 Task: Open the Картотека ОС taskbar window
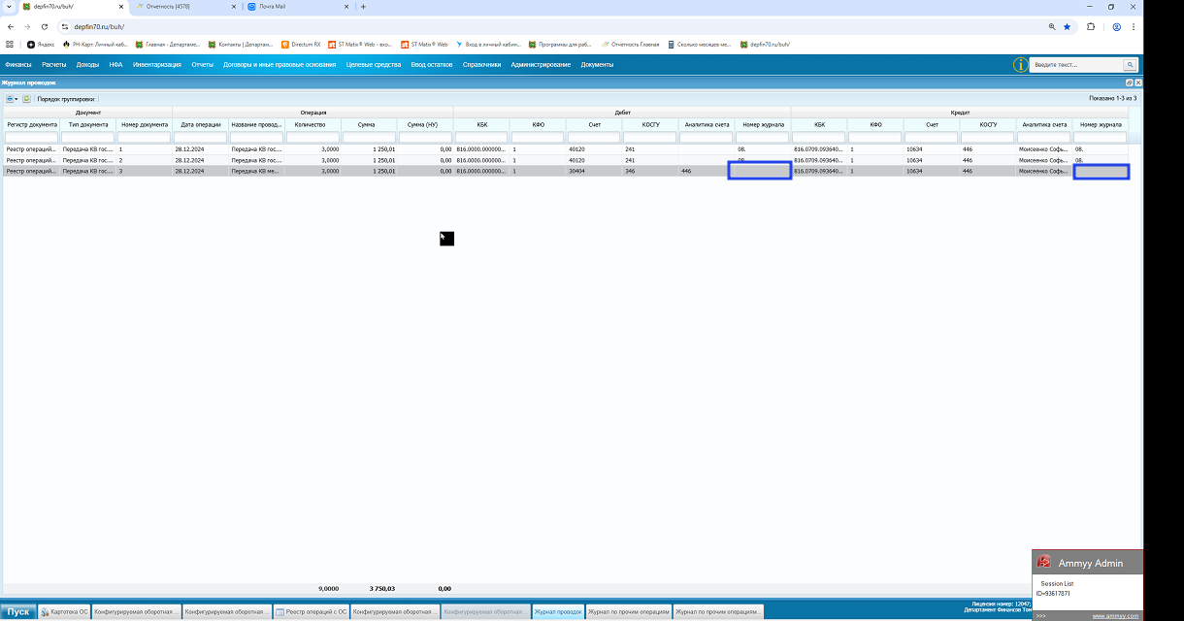[64, 612]
